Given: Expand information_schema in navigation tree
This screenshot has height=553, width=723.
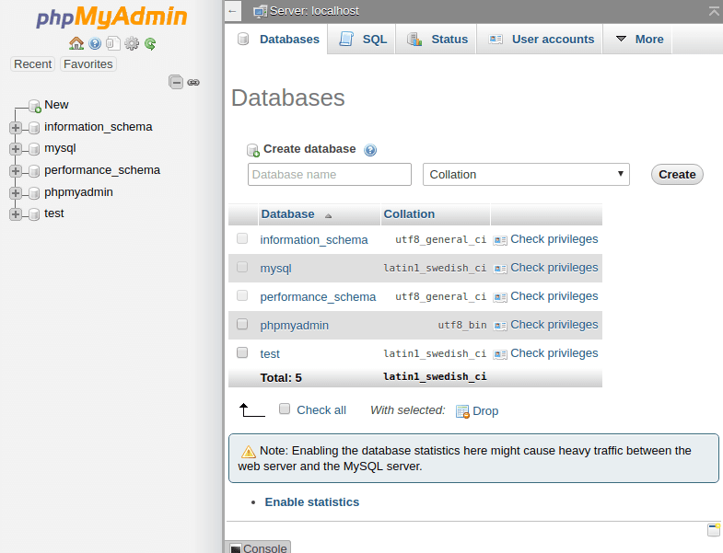Looking at the screenshot, I should pos(16,128).
